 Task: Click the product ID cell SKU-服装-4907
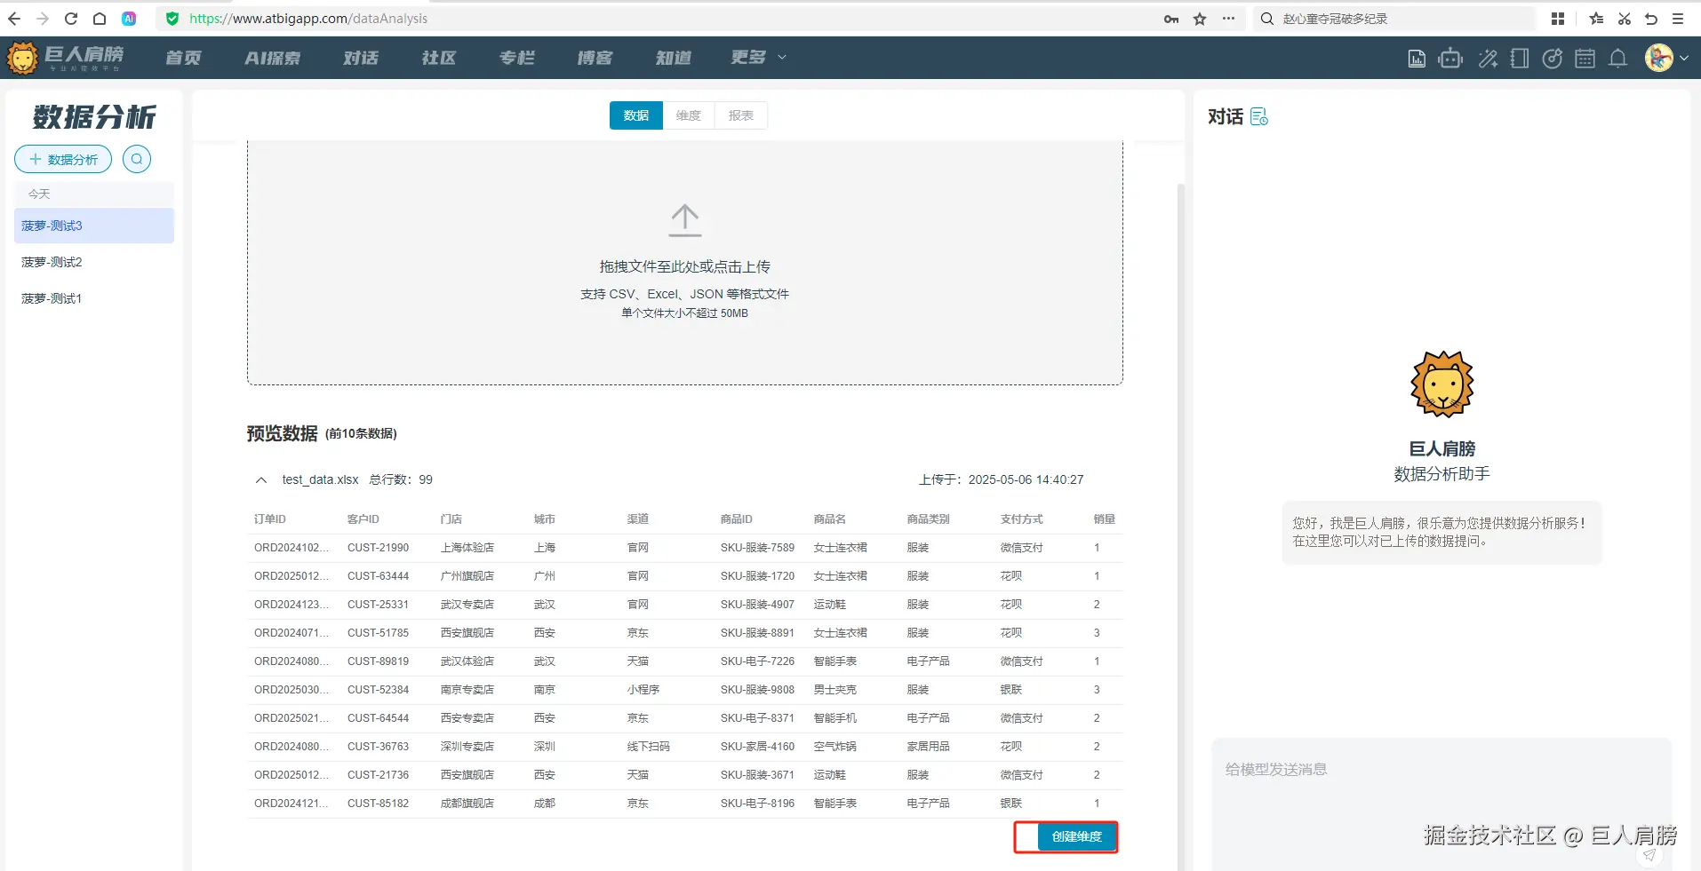[x=757, y=605]
